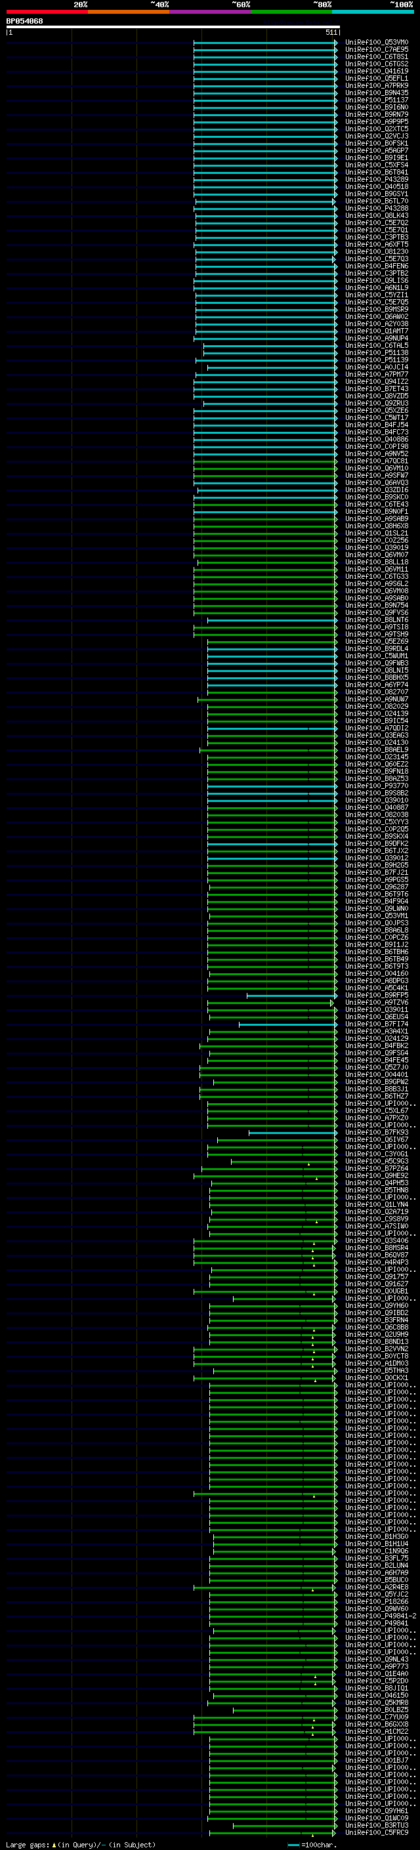
Task: Open hit UniRef100_O82707
Action: [376, 692]
